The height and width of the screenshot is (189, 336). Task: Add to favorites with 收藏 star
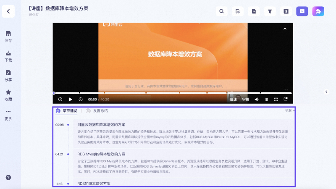coord(8,94)
